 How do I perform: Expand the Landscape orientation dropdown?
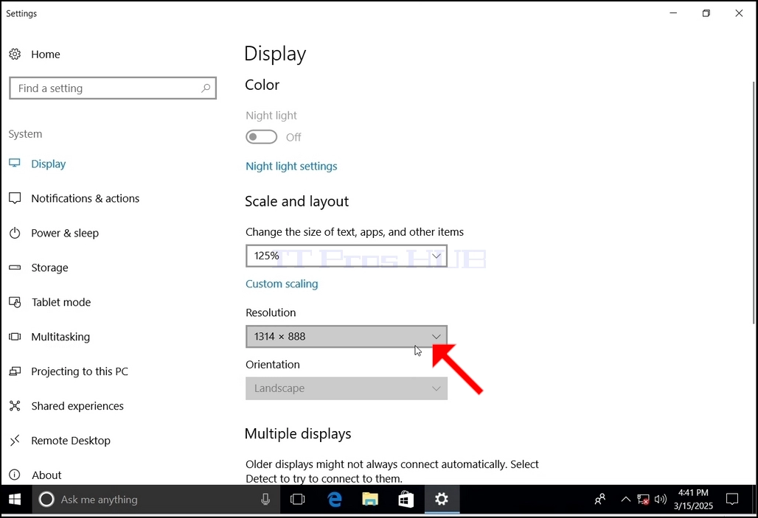[x=346, y=388]
